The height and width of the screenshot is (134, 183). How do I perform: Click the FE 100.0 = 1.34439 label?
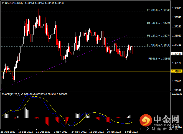click(x=158, y=45)
